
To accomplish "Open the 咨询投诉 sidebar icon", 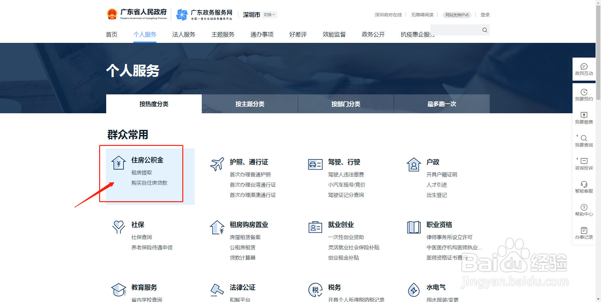I will (x=584, y=161).
